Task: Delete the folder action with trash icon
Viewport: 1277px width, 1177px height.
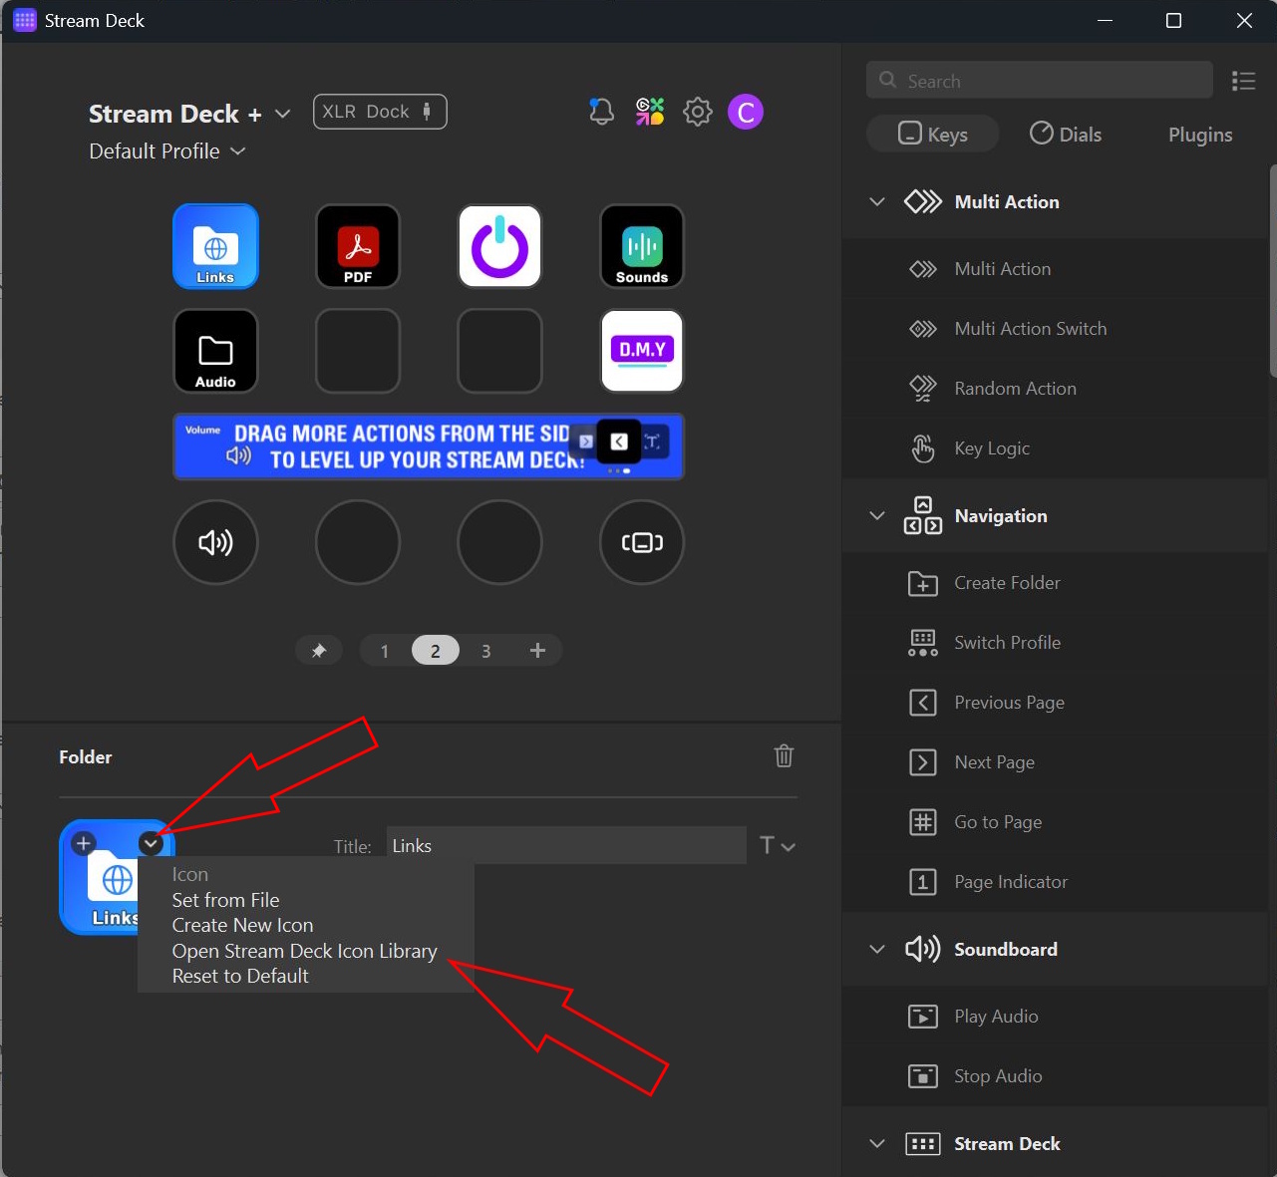Action: 785,755
